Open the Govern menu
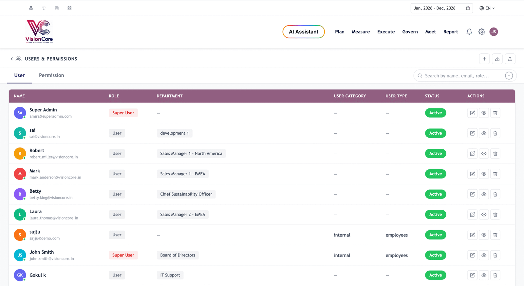 pos(410,32)
